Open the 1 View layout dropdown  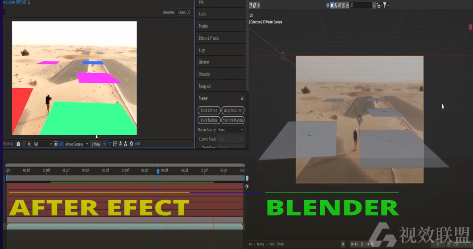click(x=98, y=144)
